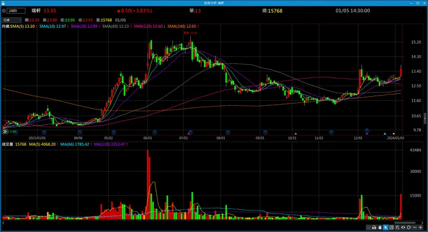Open the chart panel layout icon
Screen dimensions: 428x232
point(392,227)
